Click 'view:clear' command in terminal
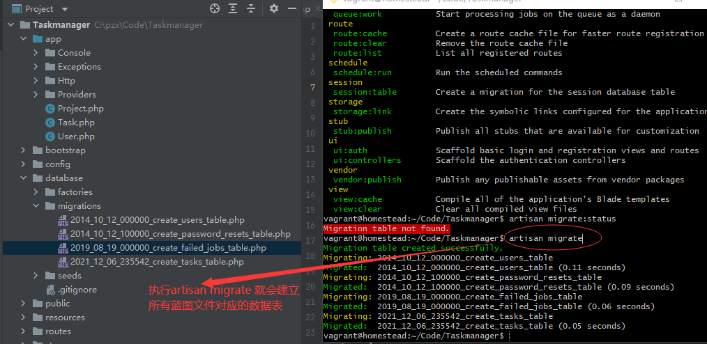The image size is (707, 344). [x=358, y=209]
